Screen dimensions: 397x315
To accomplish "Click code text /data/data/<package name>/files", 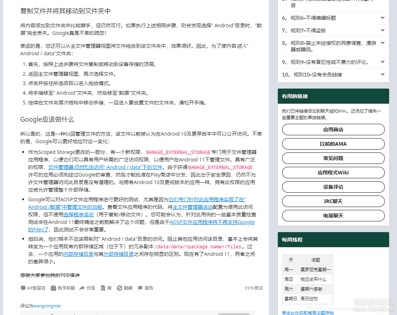I will (x=198, y=247).
